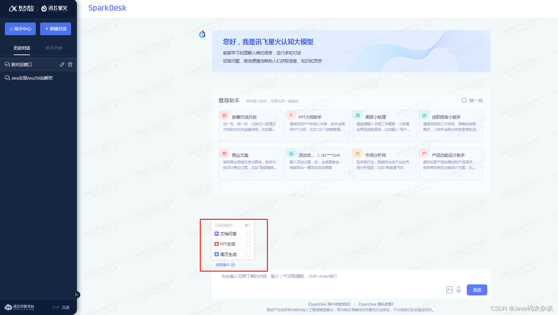Viewport: 558px width, 315px height.
Task: Open the 故事对话共创 assistant card
Action: (x=251, y=126)
